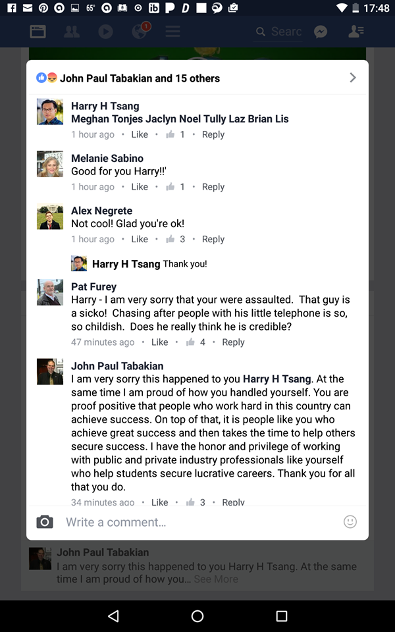Reply to Pat Furey's comment
The image size is (395, 632).
pyautogui.click(x=233, y=342)
